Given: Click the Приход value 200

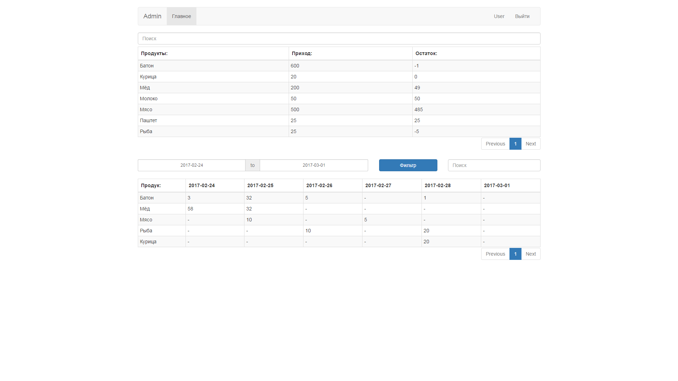Looking at the screenshot, I should (x=295, y=88).
